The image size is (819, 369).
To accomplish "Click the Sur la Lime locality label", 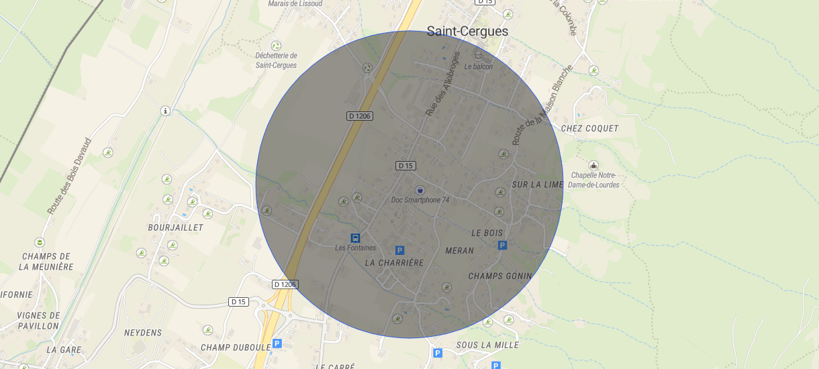I will [x=538, y=184].
